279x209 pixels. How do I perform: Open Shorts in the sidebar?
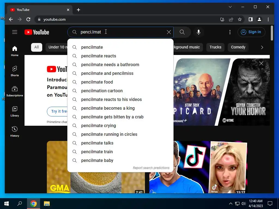(x=15, y=71)
